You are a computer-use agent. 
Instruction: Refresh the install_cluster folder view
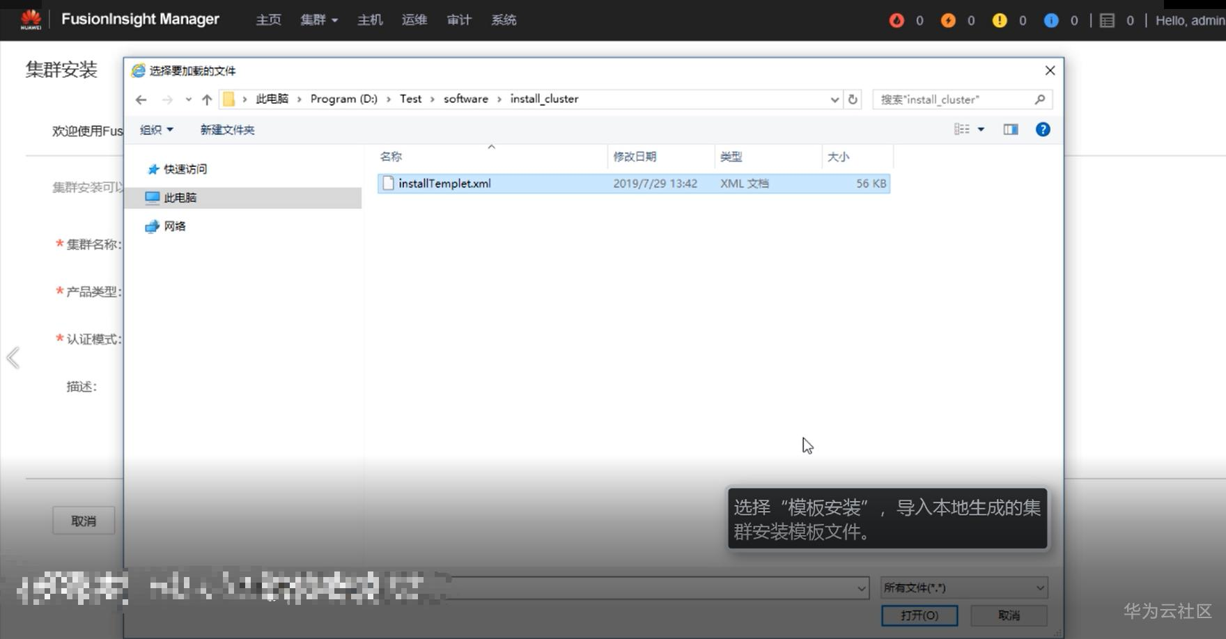(x=853, y=100)
